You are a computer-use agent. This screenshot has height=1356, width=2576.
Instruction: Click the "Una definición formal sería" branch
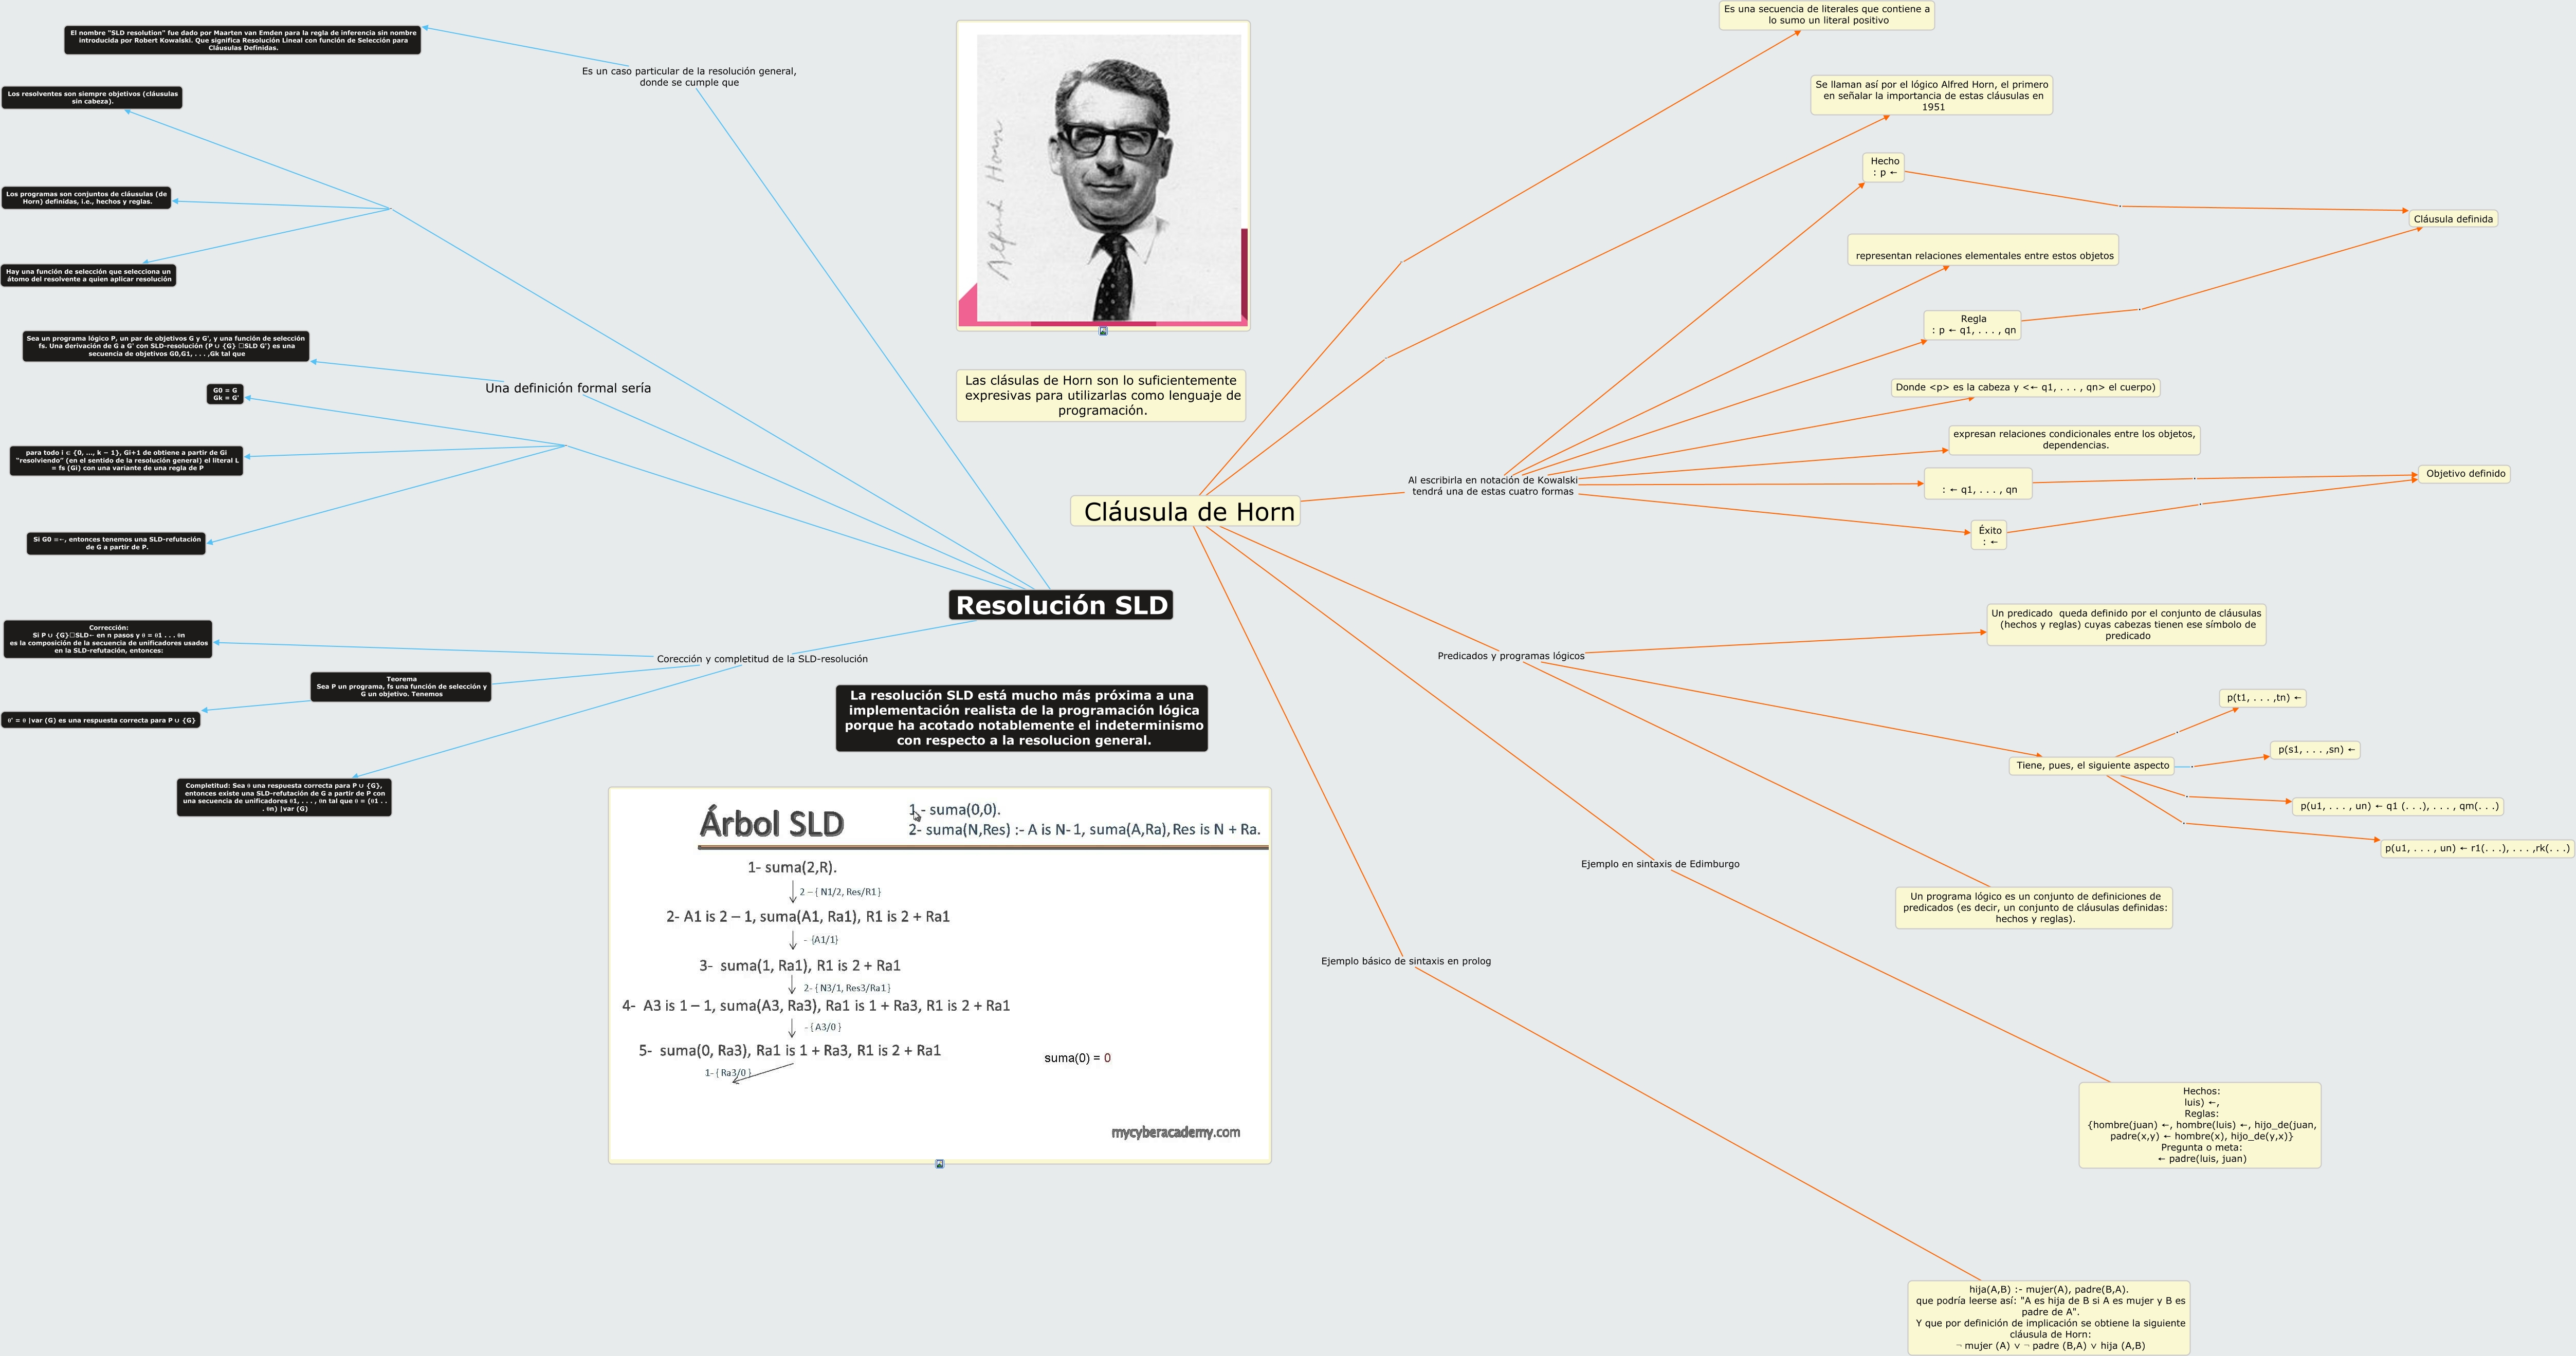tap(567, 388)
